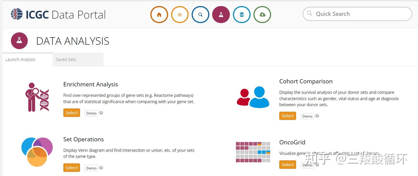Image resolution: width=418 pixels, height=176 pixels.
Task: Click the green cloud download icon
Action: click(262, 15)
